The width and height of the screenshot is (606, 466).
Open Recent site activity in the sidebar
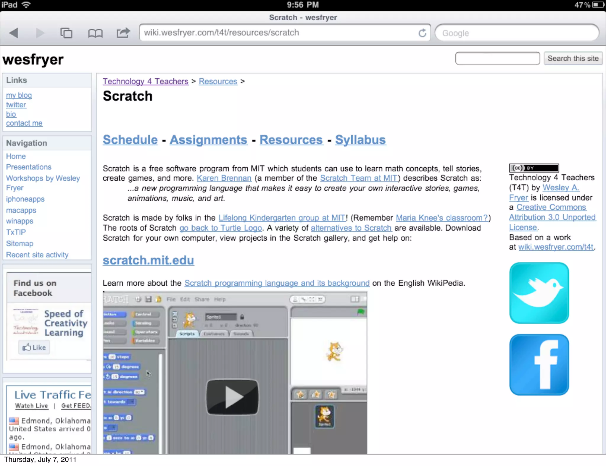37,255
